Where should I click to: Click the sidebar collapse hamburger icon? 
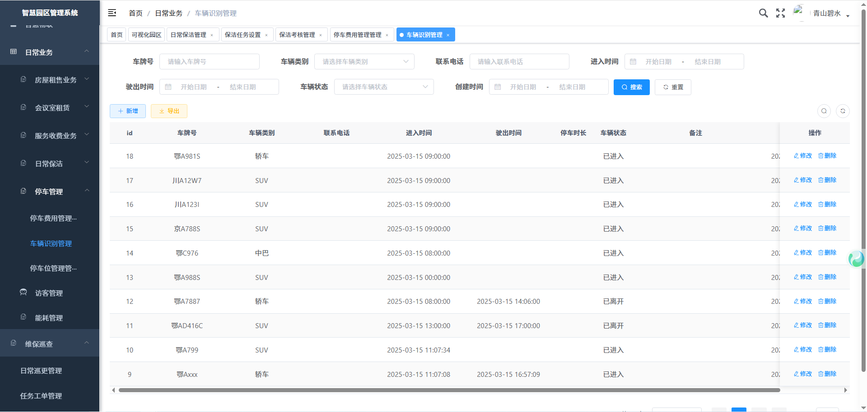tap(112, 13)
